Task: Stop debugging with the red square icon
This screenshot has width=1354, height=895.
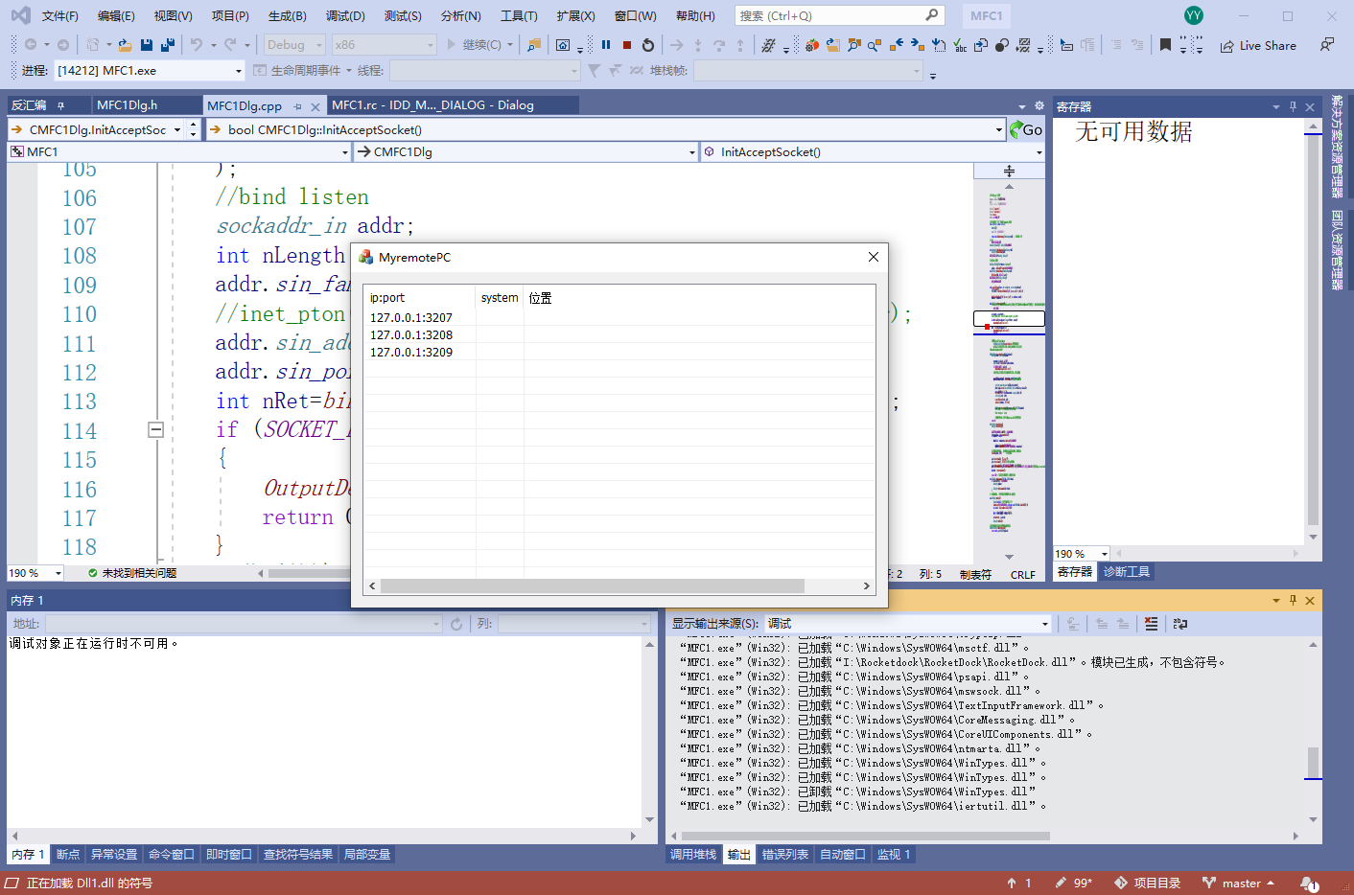Action: [627, 45]
